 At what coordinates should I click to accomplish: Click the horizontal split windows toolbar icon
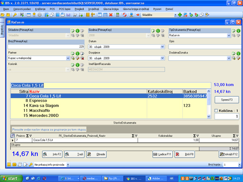105,15
